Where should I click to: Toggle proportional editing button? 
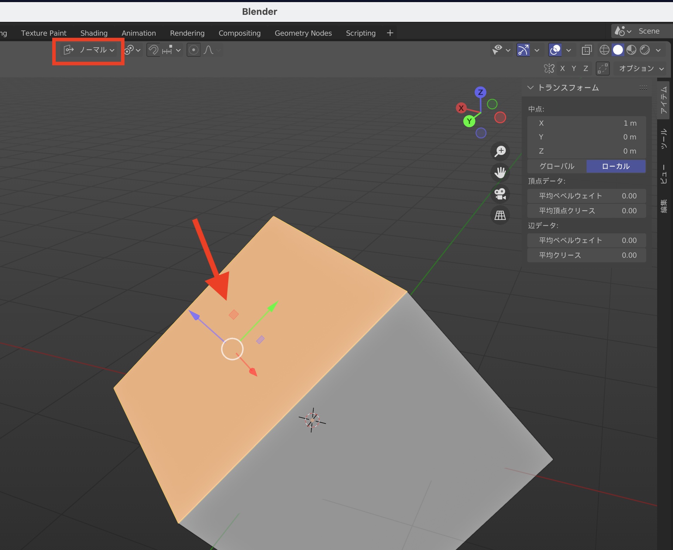(193, 50)
